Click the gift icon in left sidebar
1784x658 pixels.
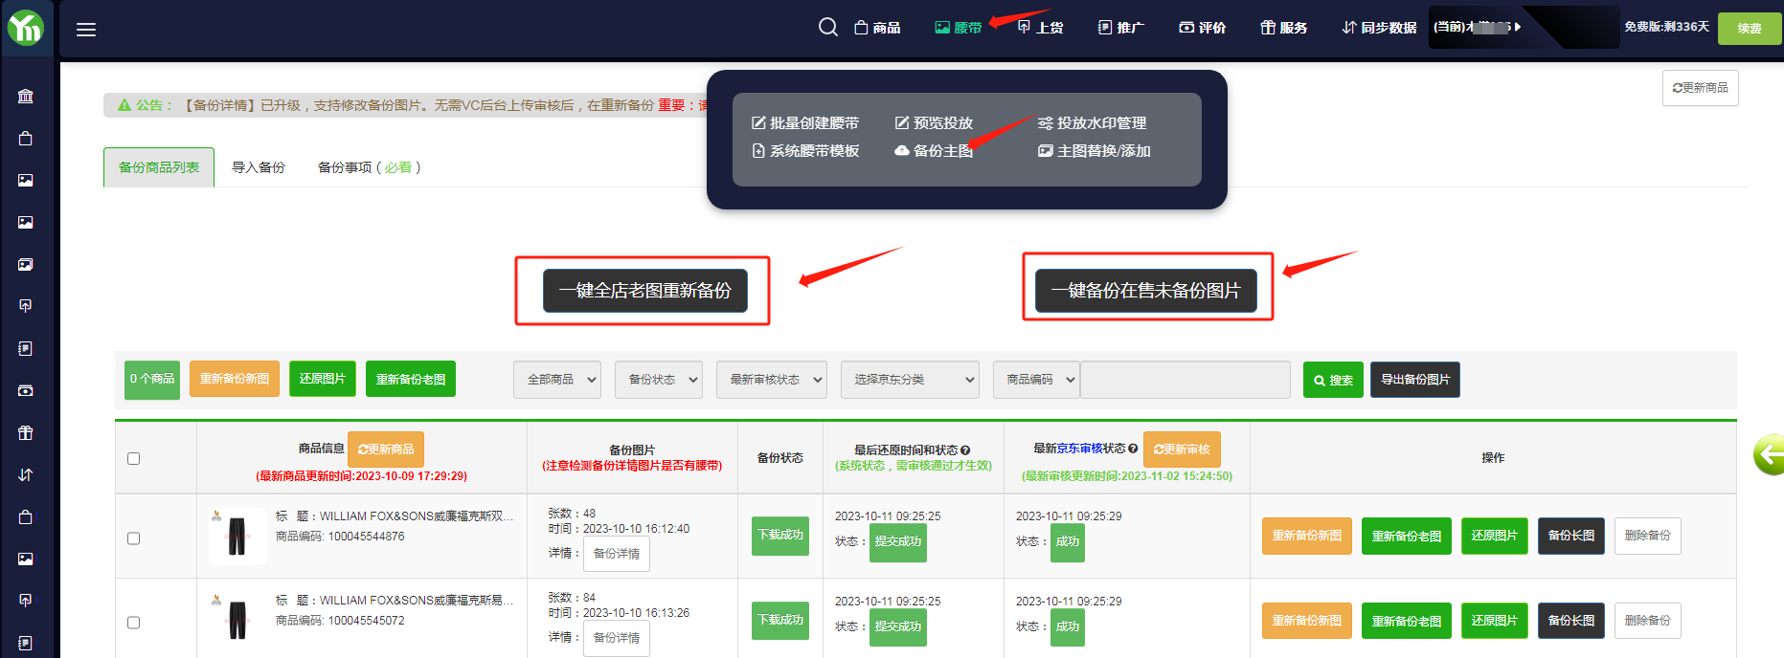click(26, 432)
